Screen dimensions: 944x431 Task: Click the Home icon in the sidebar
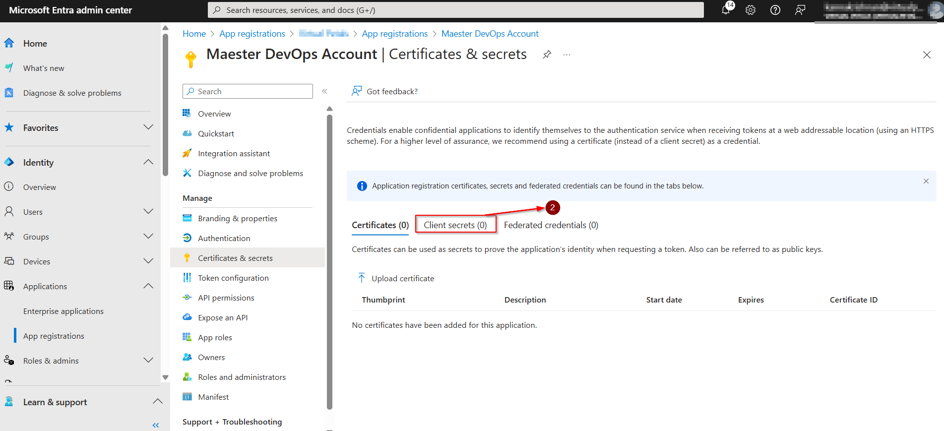(9, 43)
